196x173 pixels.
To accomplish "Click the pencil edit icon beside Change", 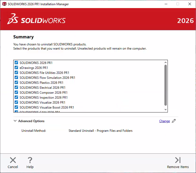I will click(174, 121).
